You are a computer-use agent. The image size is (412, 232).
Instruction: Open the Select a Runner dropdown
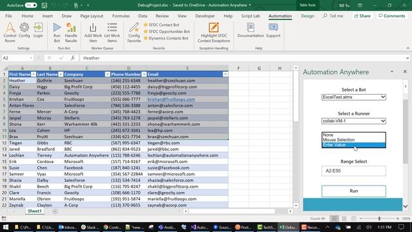(x=353, y=121)
